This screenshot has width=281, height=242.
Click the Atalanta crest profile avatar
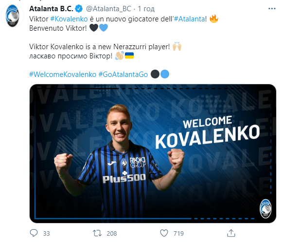(12, 16)
